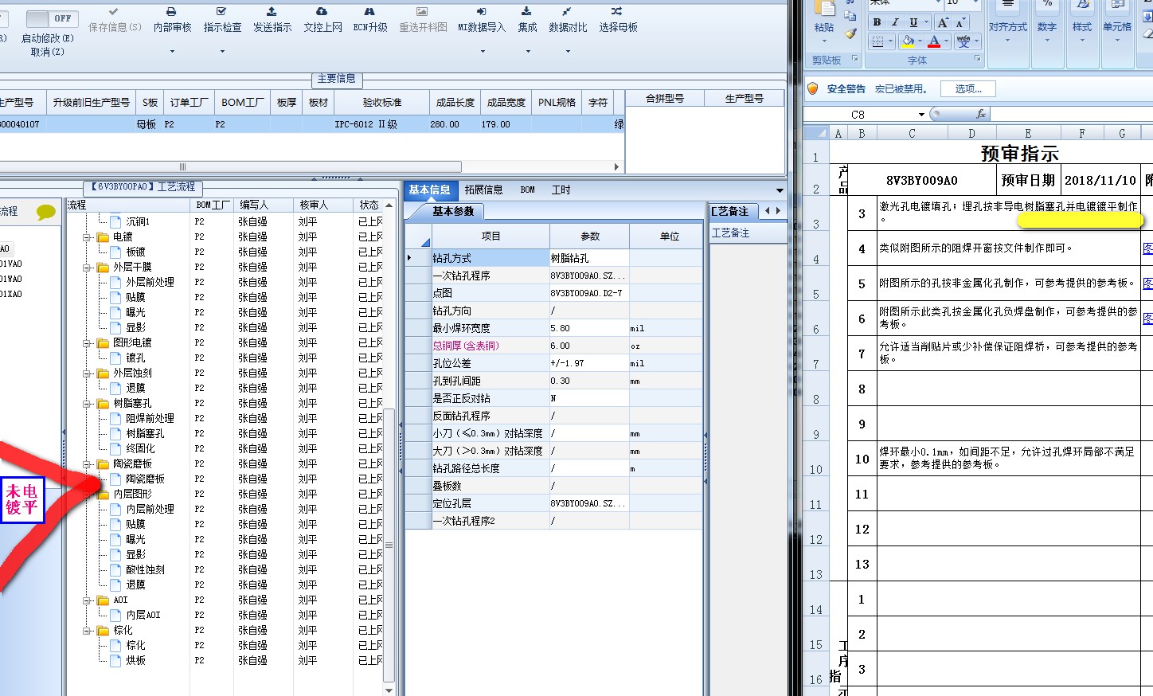Toggle Italic in Excel font group

[895, 22]
